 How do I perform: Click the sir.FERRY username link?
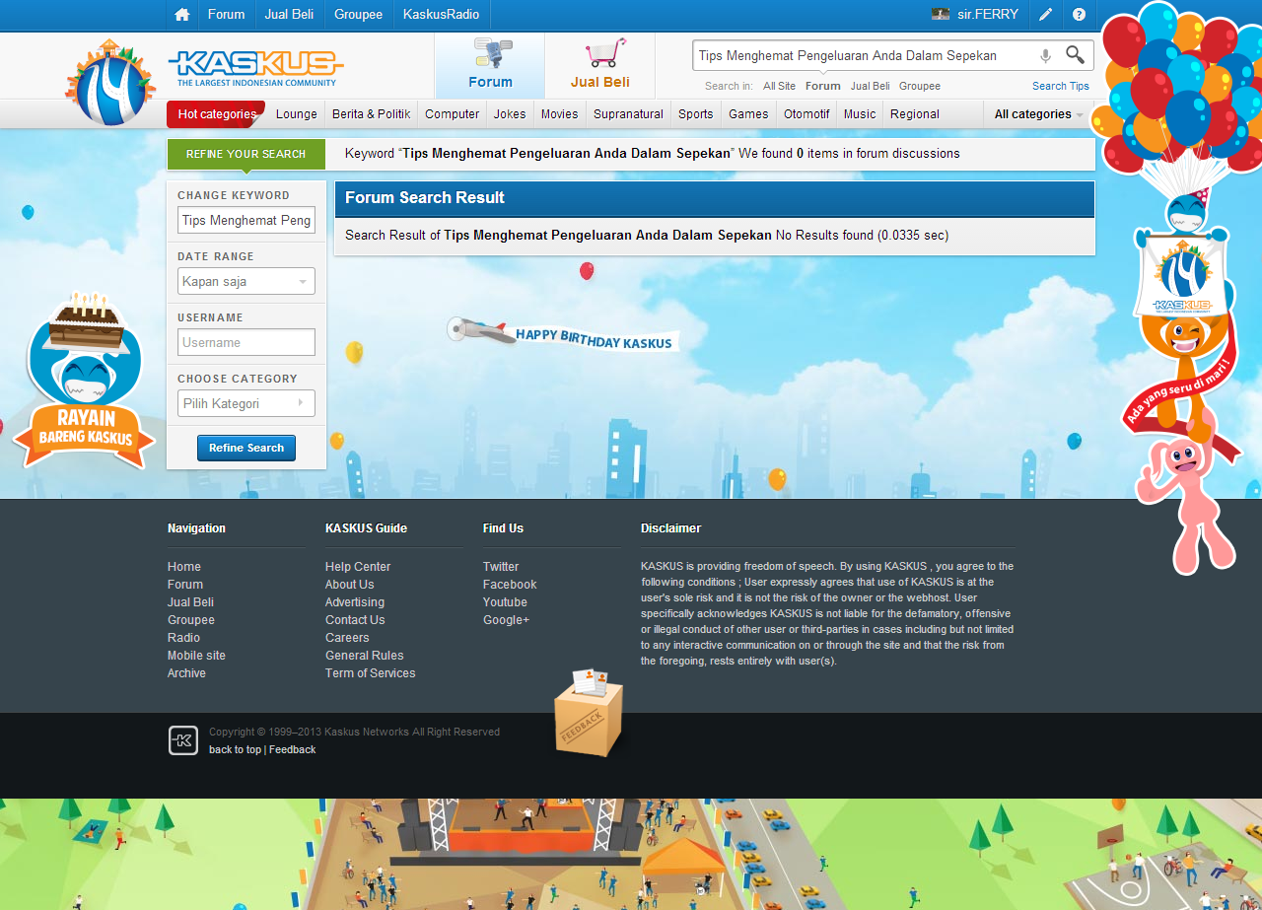[x=988, y=15]
